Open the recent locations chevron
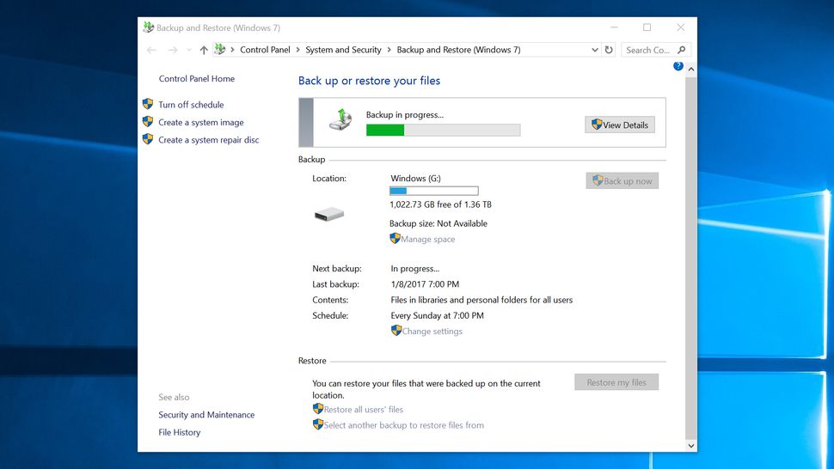 pyautogui.click(x=189, y=50)
